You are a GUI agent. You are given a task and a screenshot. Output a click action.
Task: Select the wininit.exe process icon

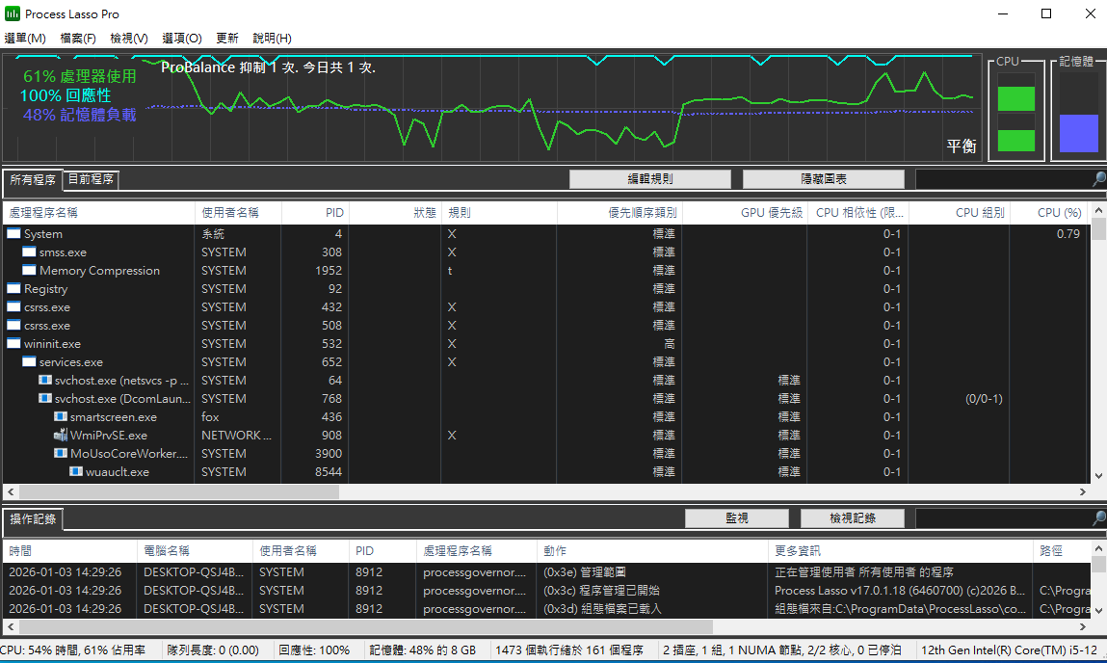click(x=13, y=344)
